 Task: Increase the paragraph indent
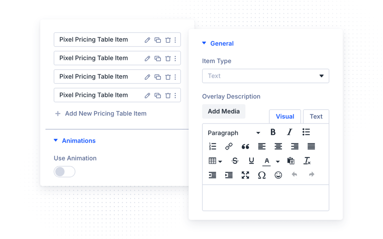pos(229,175)
